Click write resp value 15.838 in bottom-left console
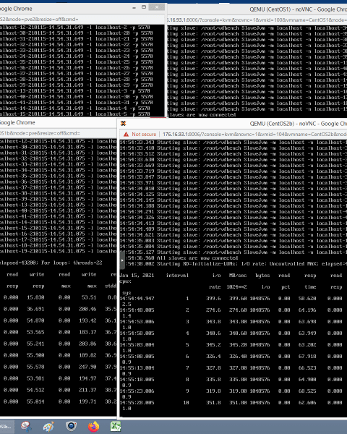347x434 pixels. (35, 297)
